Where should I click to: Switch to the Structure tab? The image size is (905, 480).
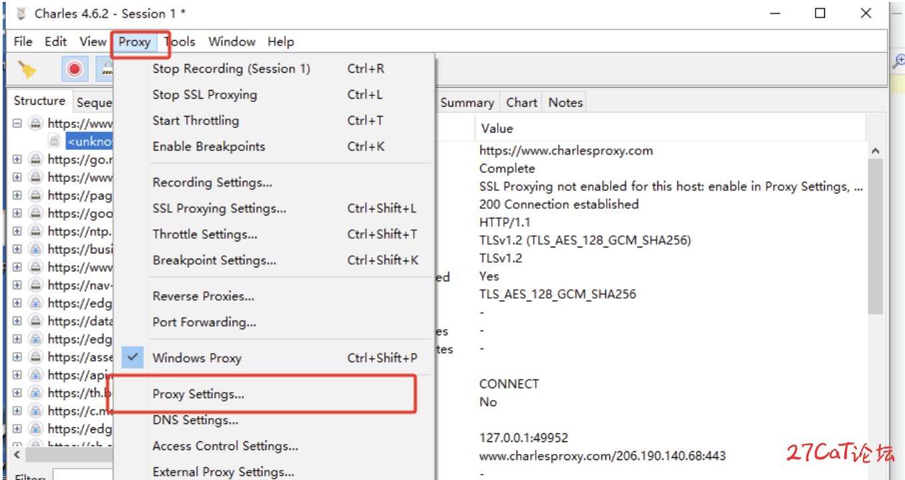[39, 101]
